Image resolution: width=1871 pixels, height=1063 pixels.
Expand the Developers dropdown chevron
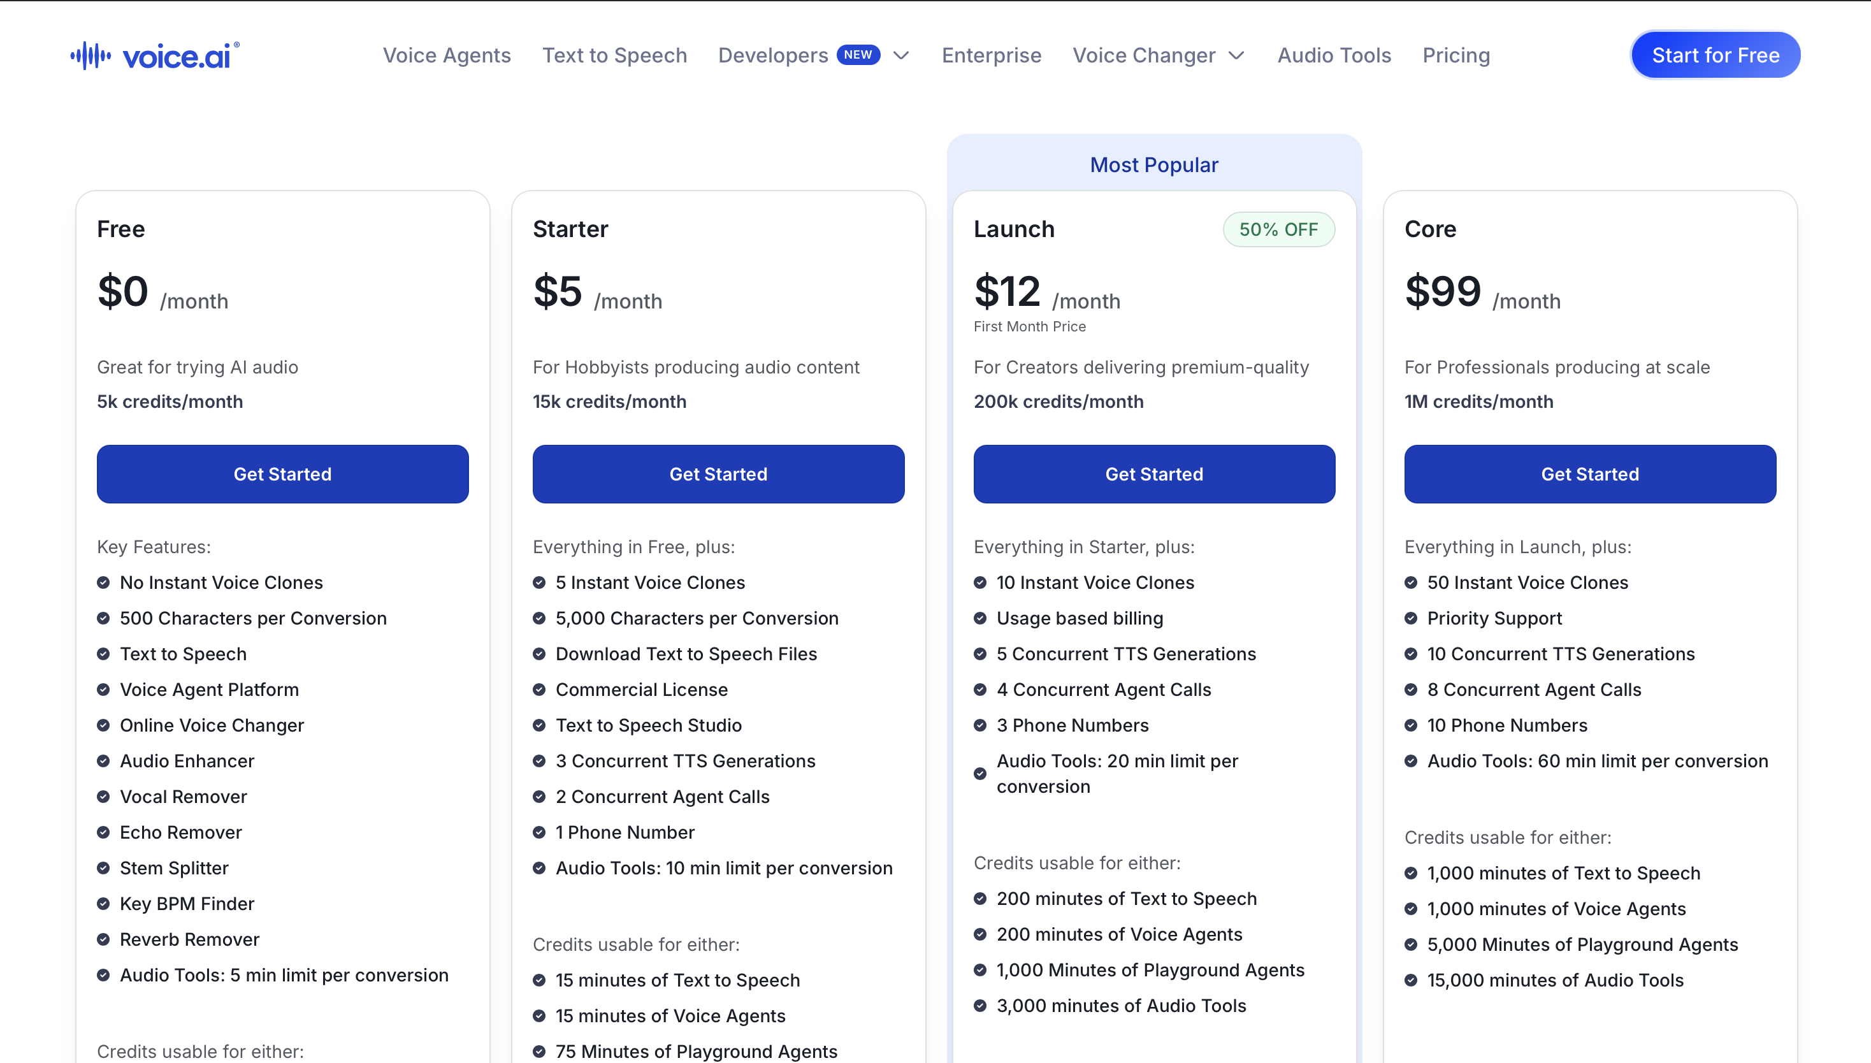tap(901, 55)
